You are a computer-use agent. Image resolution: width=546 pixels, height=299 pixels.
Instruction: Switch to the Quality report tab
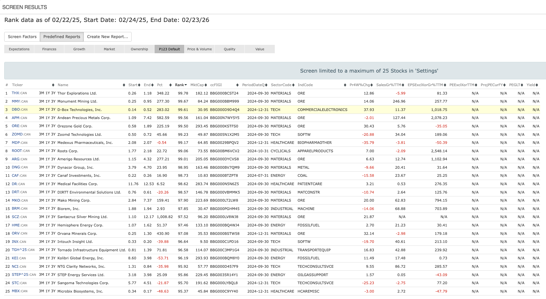coord(230,49)
